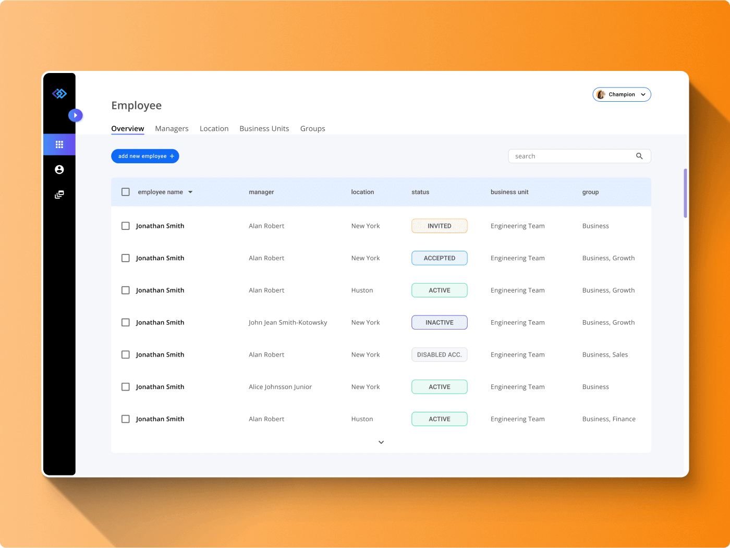Screen dimensions: 730x548
Task: Select the grid dashboard icon in the sidebar
Action: pyautogui.click(x=59, y=144)
